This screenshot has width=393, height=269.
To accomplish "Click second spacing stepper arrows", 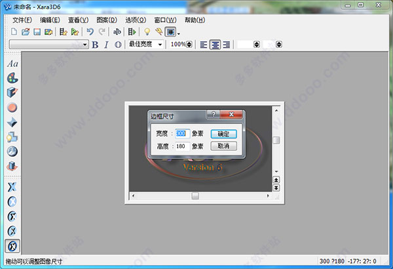I will tap(279, 45).
